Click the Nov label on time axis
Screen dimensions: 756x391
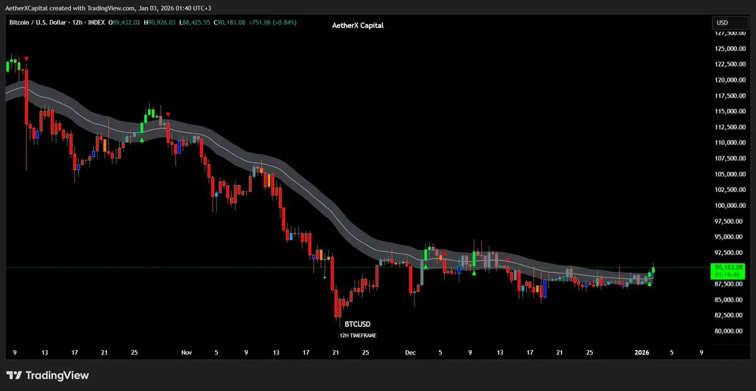[186, 353]
